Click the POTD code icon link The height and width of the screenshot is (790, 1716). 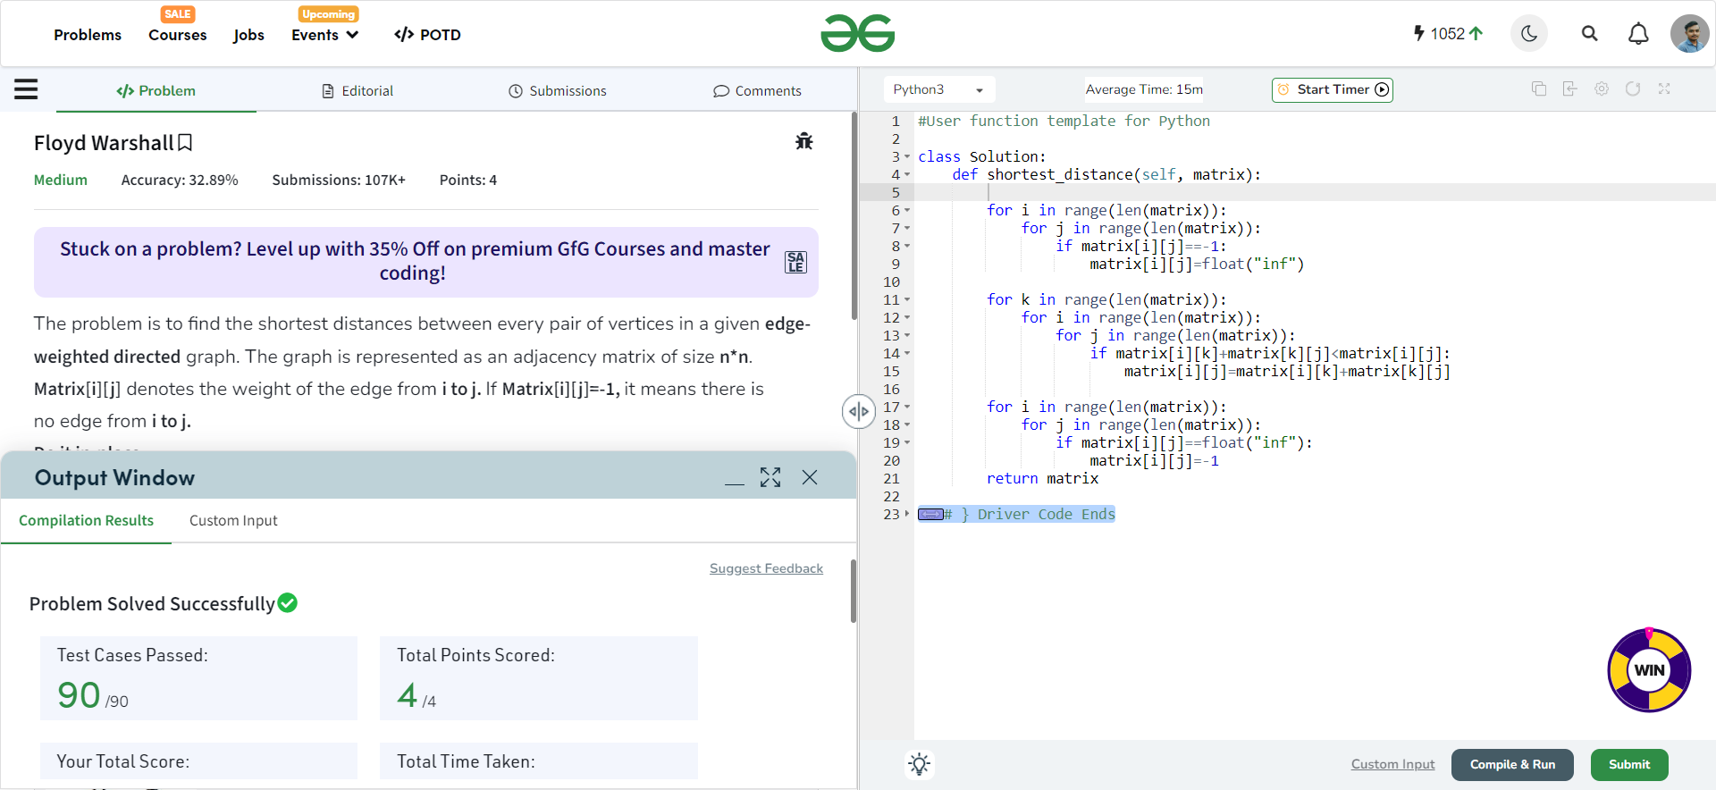(x=427, y=35)
